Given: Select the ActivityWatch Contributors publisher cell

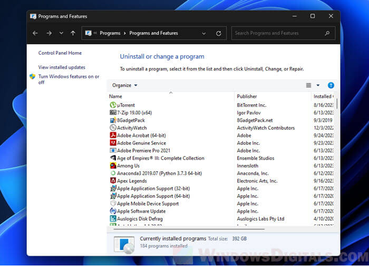Looking at the screenshot, I should coord(266,127).
